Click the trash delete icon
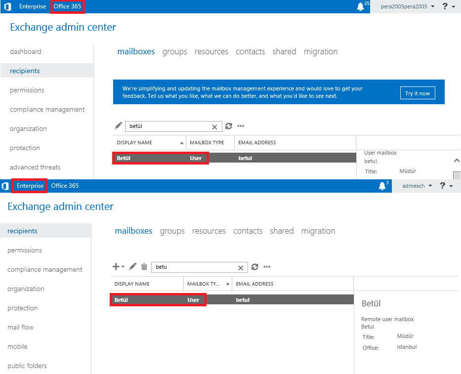The height and width of the screenshot is (374, 461). click(x=144, y=267)
